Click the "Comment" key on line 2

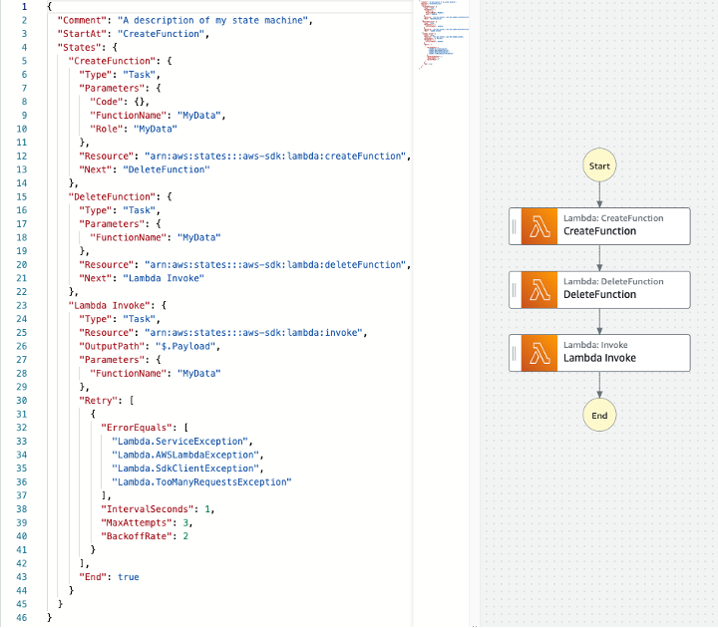(82, 20)
